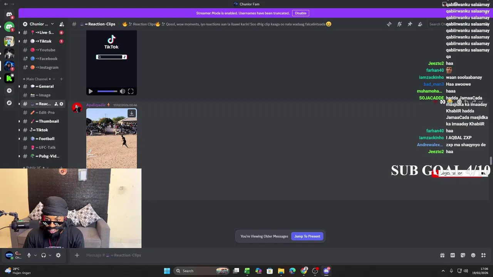Disable Streamer Mode button
The width and height of the screenshot is (493, 277).
pos(300,13)
